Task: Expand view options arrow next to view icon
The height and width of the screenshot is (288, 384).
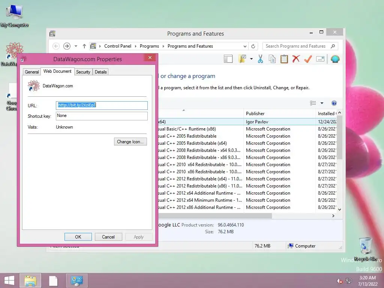Action: click(322, 103)
